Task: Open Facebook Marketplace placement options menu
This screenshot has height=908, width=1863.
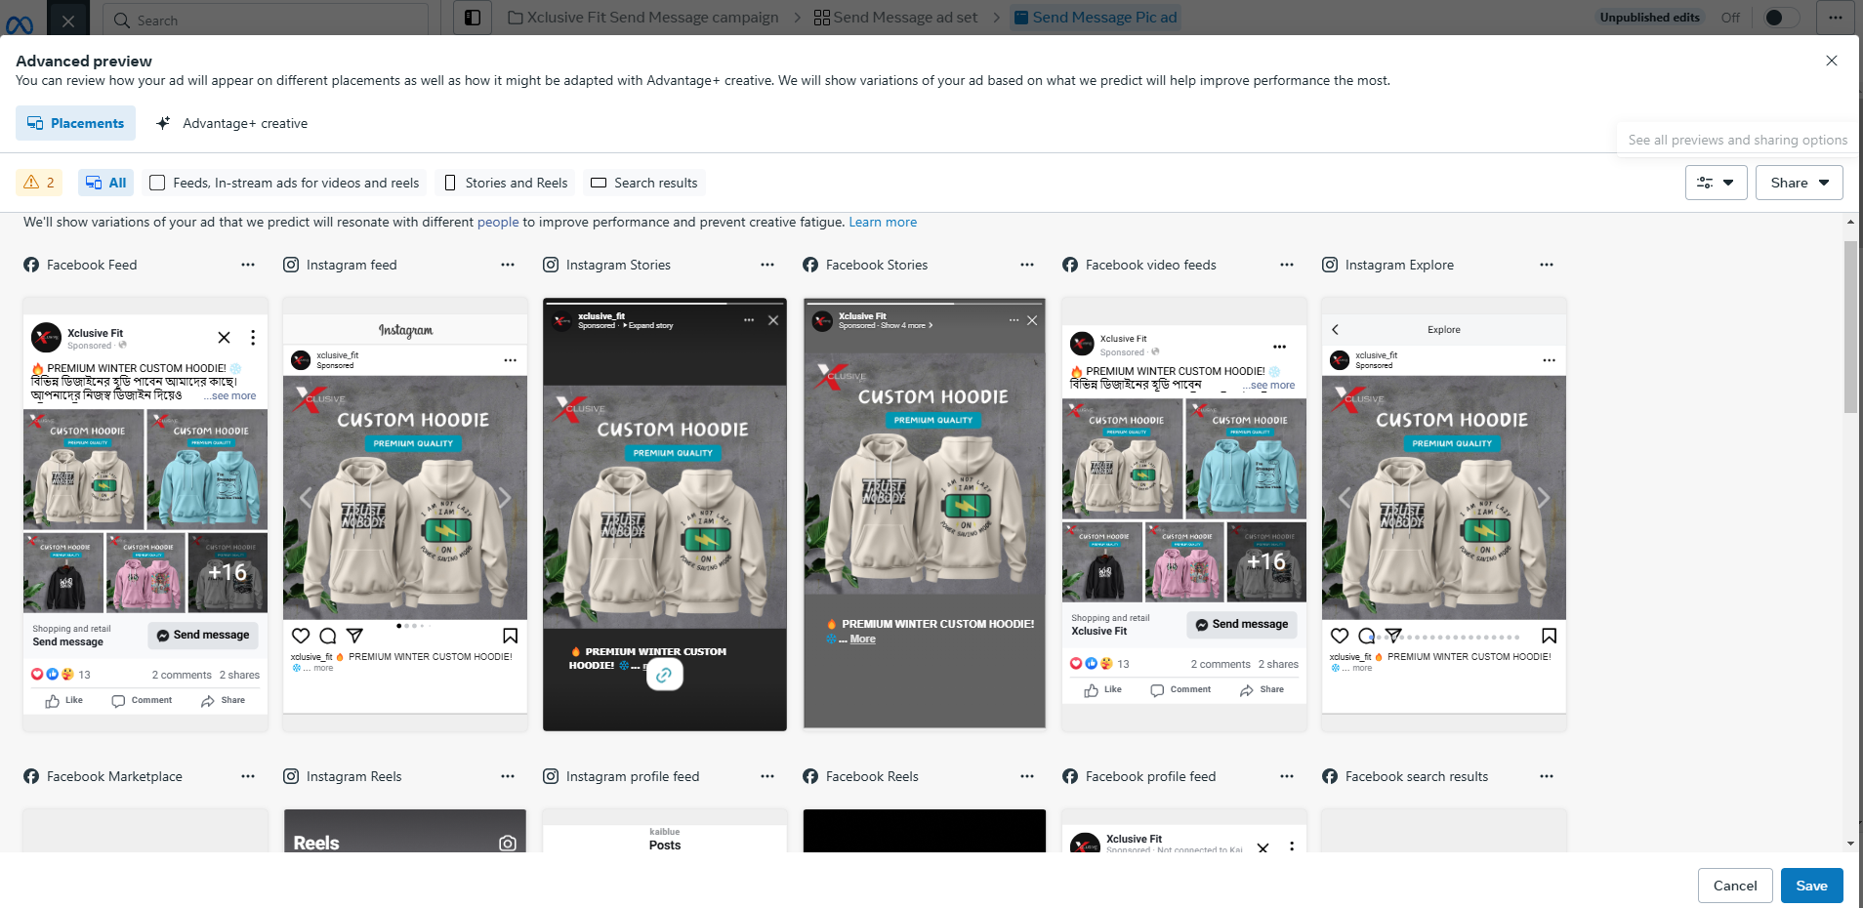Action: click(248, 776)
